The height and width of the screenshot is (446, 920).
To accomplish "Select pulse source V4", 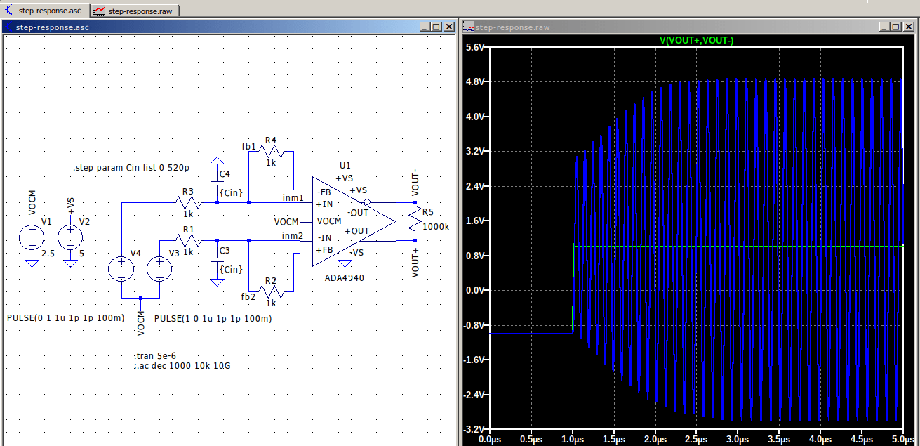I will 121,270.
